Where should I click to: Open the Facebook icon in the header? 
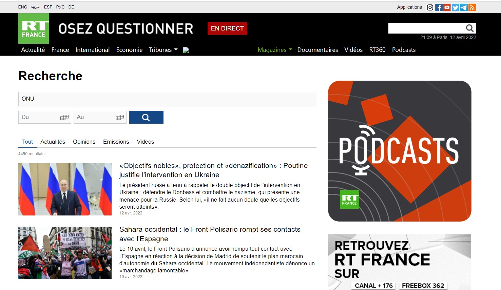[439, 7]
